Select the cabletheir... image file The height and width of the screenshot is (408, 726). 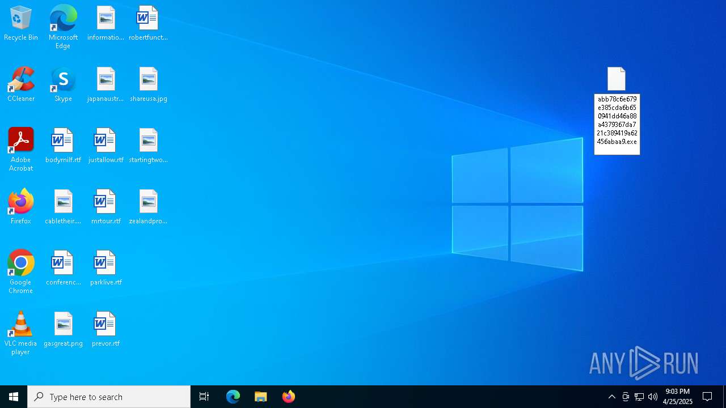[63, 207]
